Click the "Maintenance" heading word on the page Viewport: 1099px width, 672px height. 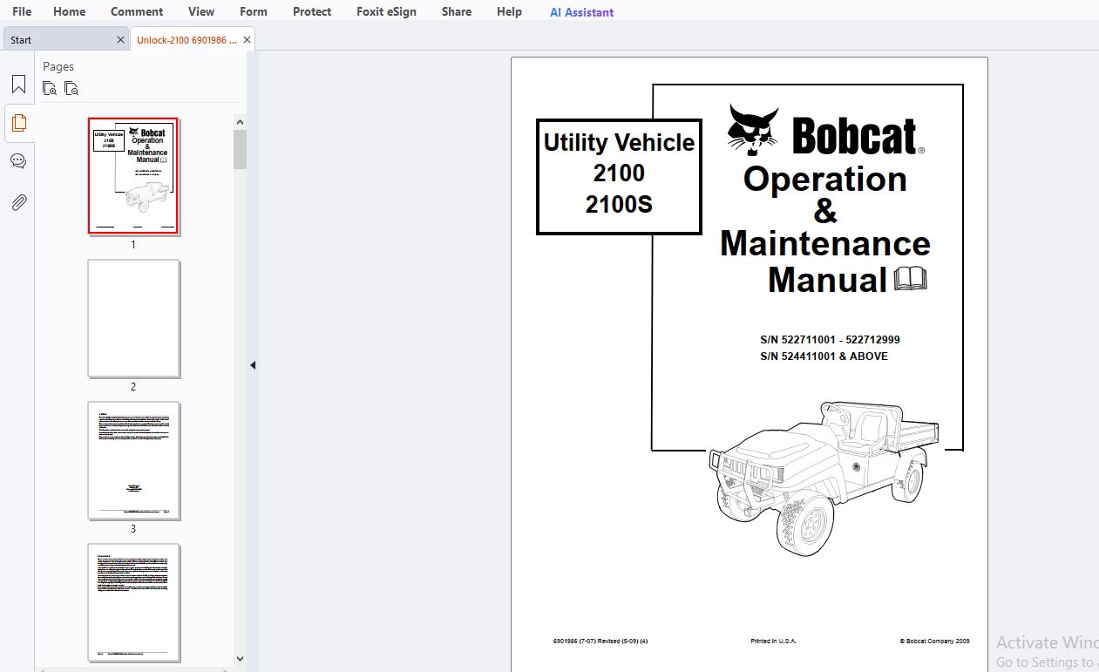pos(825,243)
